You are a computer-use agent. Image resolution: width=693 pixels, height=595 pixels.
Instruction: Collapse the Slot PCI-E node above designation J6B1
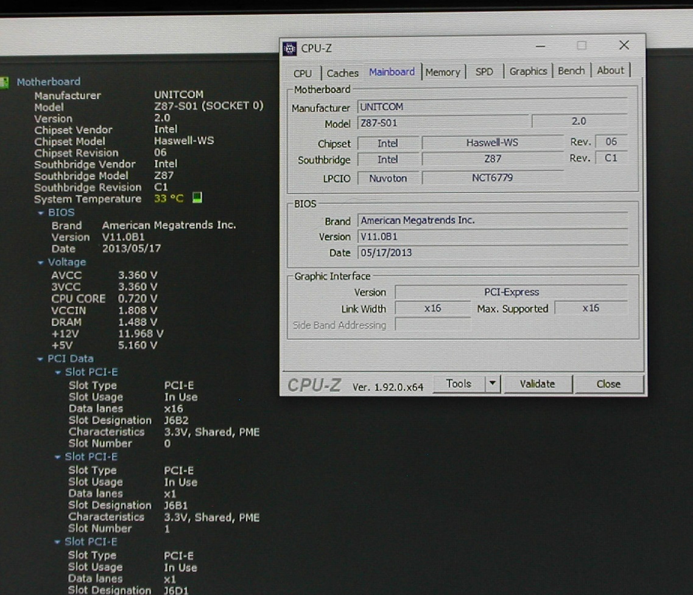point(57,458)
